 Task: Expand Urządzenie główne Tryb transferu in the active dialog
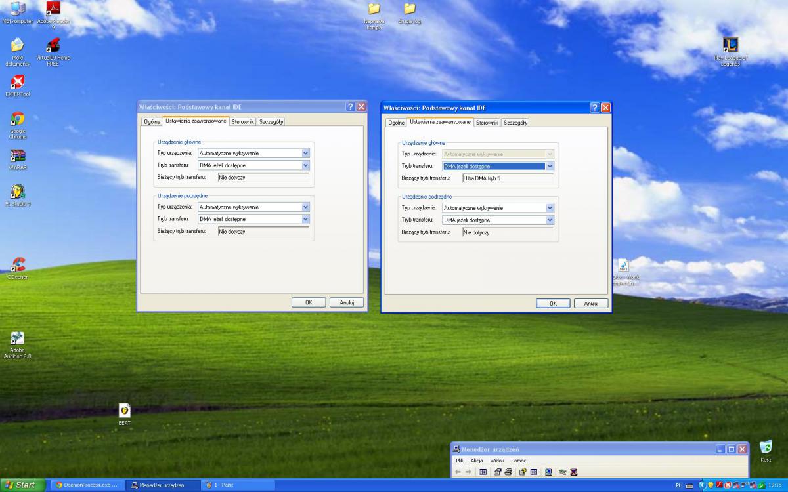[550, 167]
